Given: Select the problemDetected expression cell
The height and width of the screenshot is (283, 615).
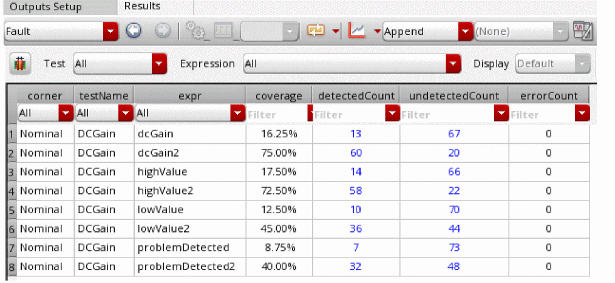Looking at the screenshot, I should pos(190,247).
